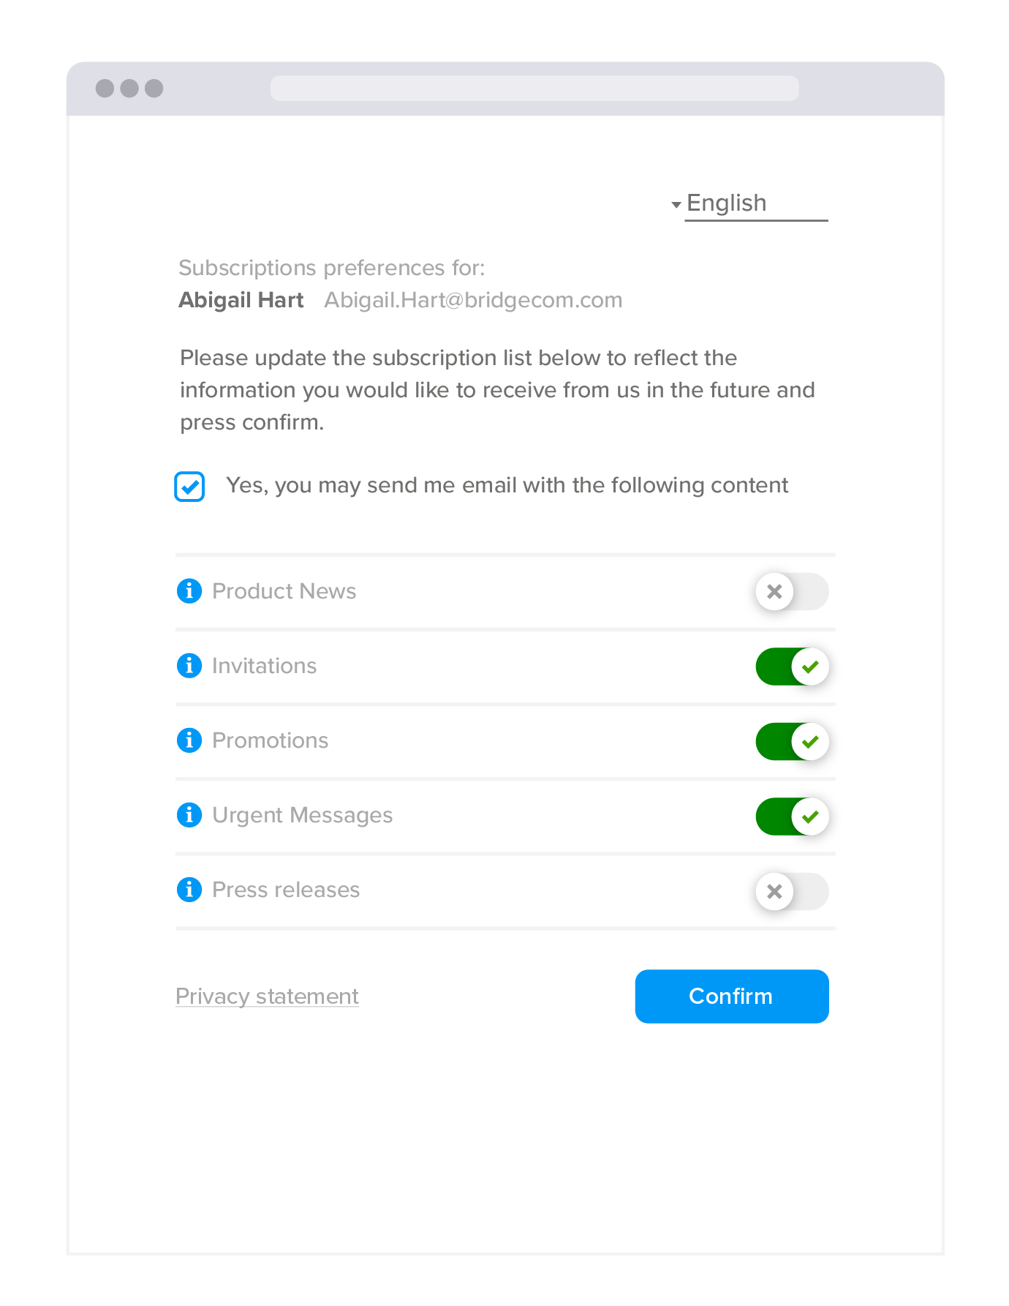
Task: Enable the Product News subscription toggle
Action: tap(792, 591)
